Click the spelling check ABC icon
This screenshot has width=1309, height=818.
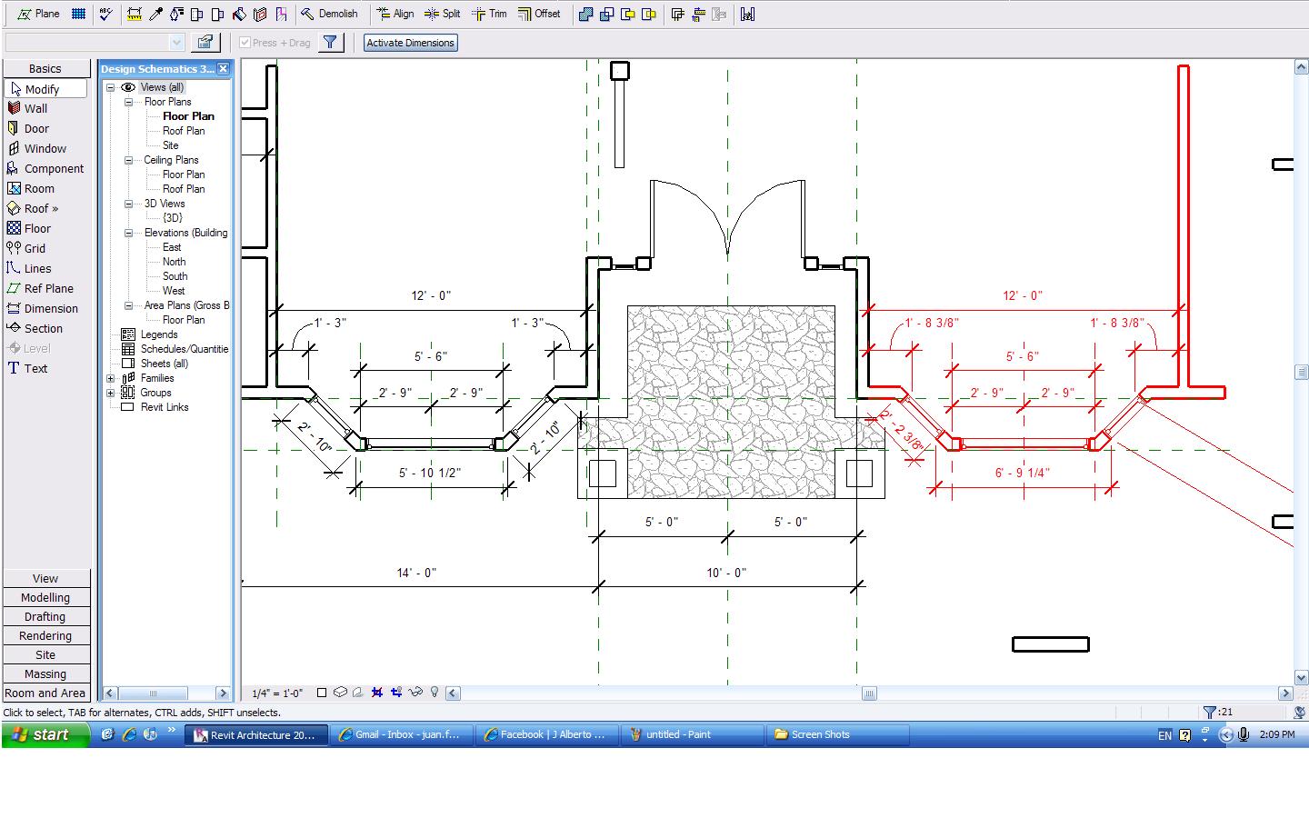point(106,14)
